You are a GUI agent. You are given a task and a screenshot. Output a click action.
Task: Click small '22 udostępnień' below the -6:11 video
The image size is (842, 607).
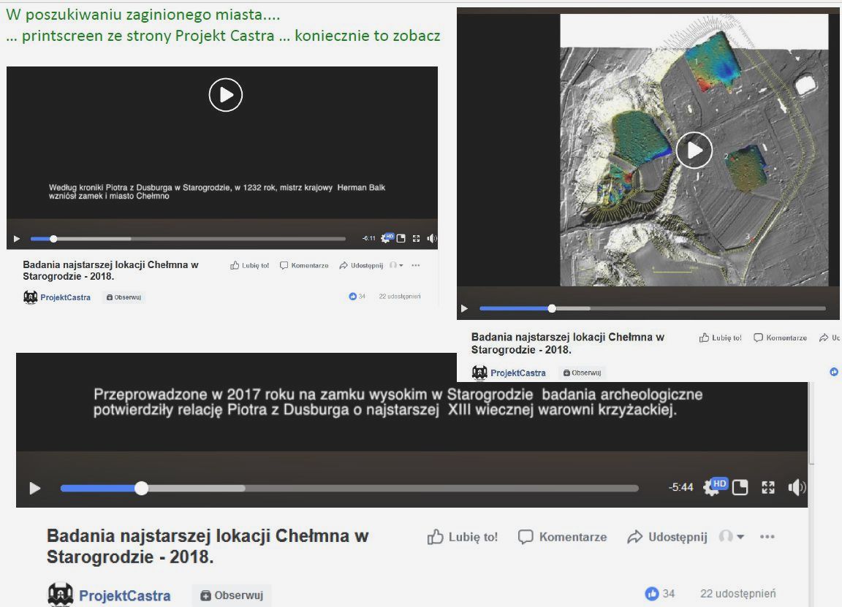tap(400, 297)
